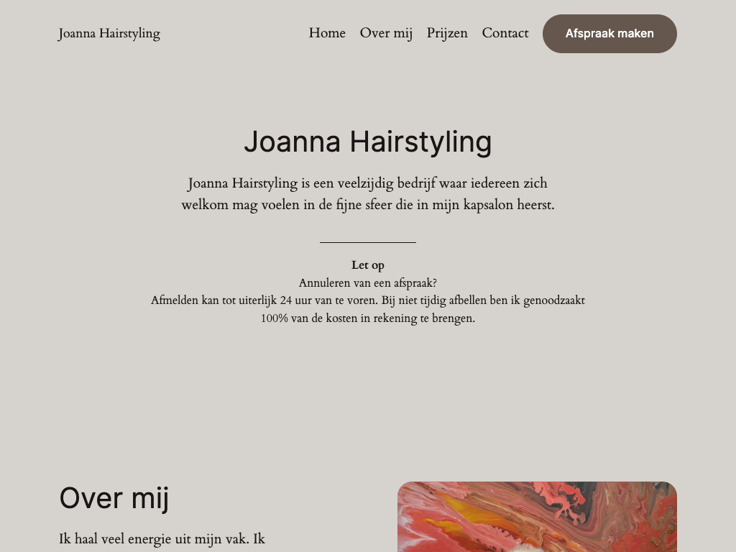The height and width of the screenshot is (552, 736).
Task: Click the 'Afmelden kan tot uiterlijk 24 uur' sentence
Action: [x=264, y=300]
